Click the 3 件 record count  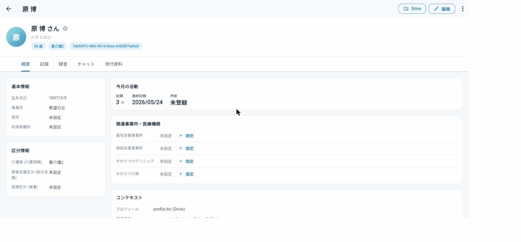pos(120,103)
